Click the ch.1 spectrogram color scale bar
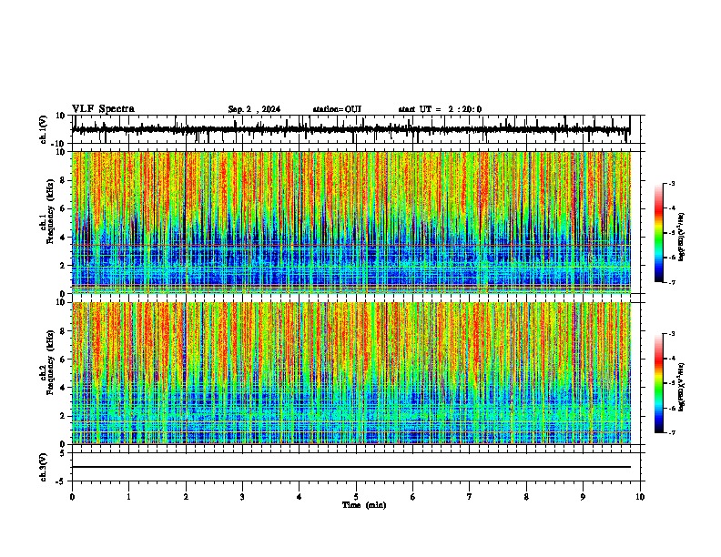Image resolution: width=721 pixels, height=557 pixels. (658, 233)
